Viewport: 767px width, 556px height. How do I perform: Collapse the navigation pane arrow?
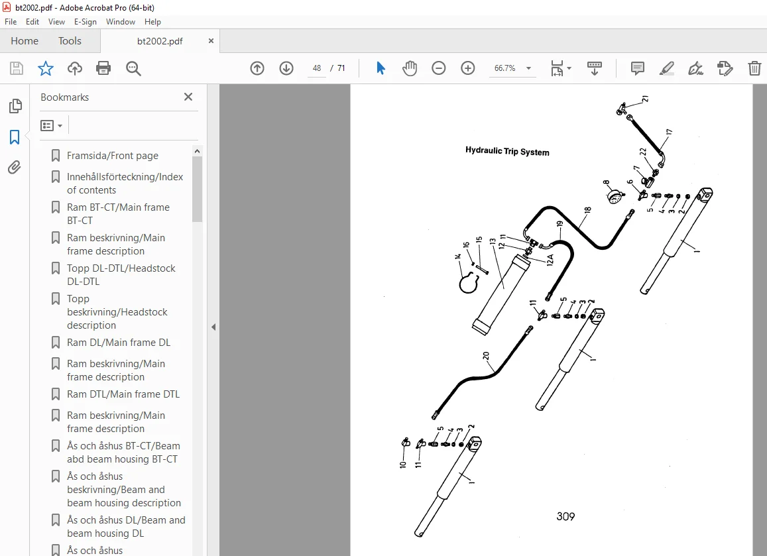coord(213,327)
